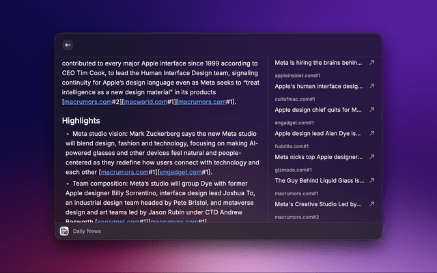This screenshot has height=273, width=437.
Task: Select 'Meta nicks top Apple designer' source
Action: (x=318, y=157)
